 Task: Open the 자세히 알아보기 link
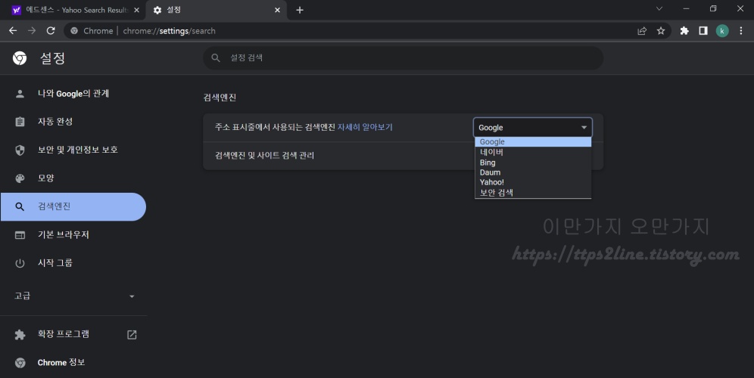point(365,127)
